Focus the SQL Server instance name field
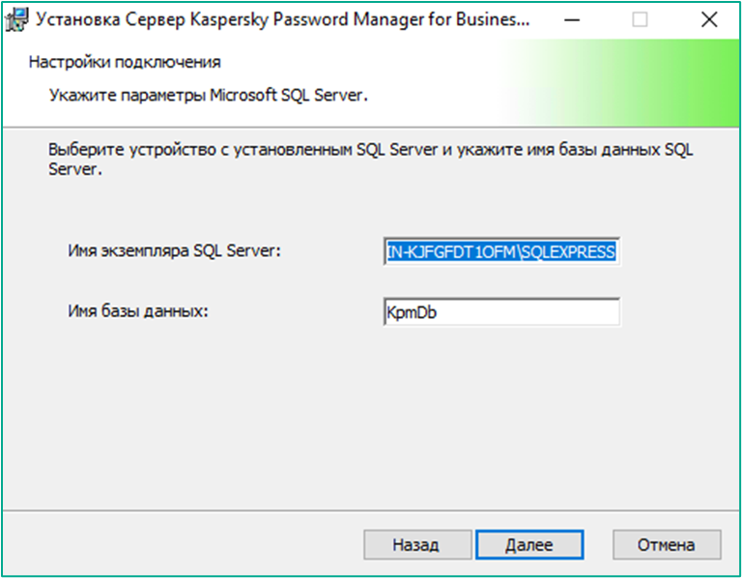 click(501, 251)
